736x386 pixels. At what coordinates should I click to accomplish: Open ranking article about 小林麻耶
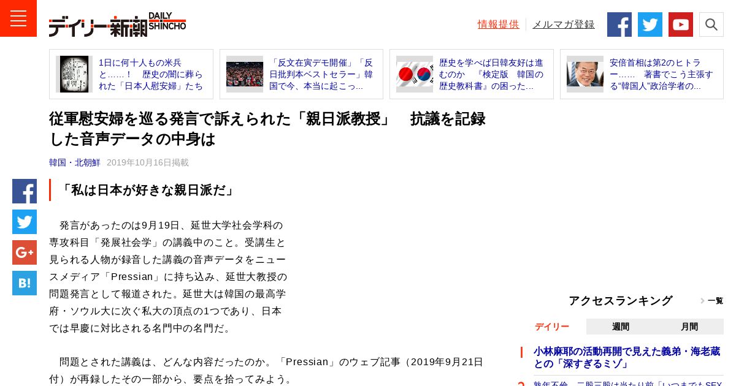pyautogui.click(x=626, y=357)
